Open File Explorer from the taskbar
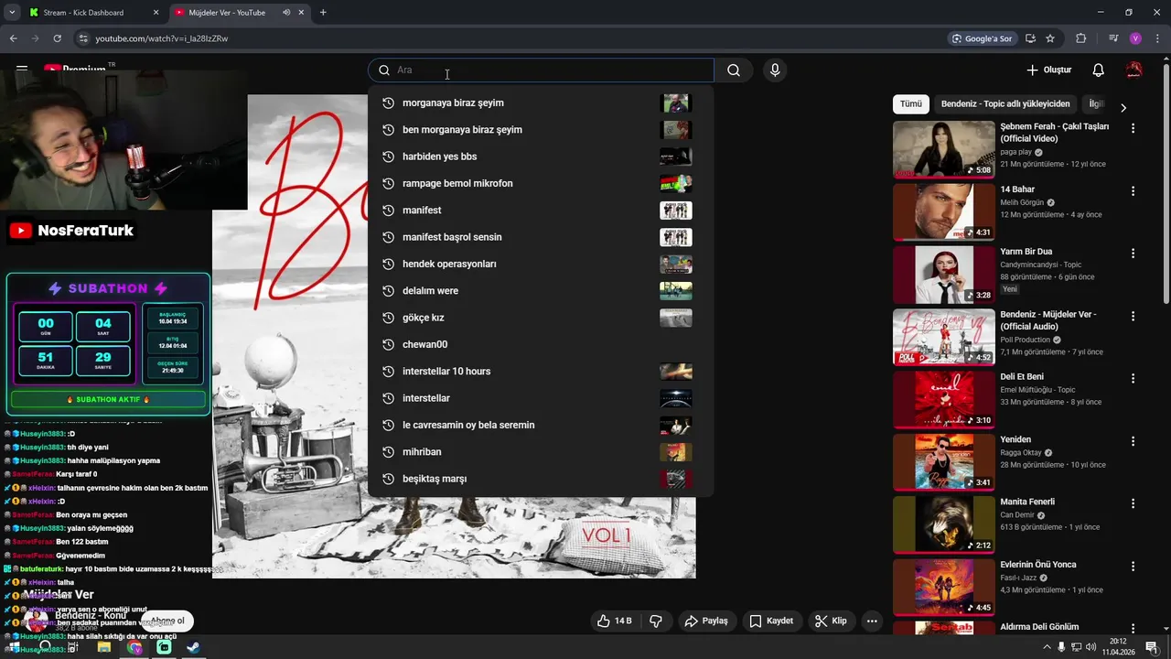Image resolution: width=1171 pixels, height=659 pixels. pos(104,647)
